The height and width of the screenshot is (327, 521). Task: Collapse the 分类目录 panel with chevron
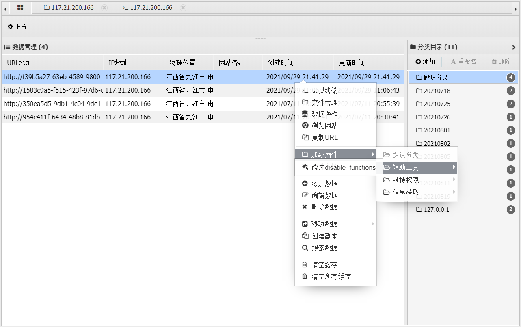(x=514, y=47)
